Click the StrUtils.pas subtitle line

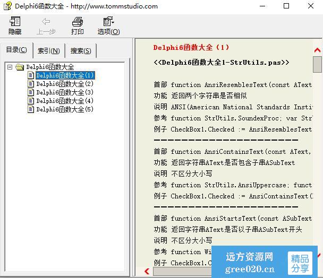pyautogui.click(x=222, y=63)
